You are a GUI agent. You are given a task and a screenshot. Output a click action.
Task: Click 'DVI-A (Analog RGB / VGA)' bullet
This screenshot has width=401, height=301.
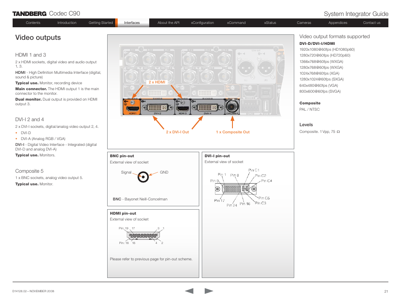(43, 139)
